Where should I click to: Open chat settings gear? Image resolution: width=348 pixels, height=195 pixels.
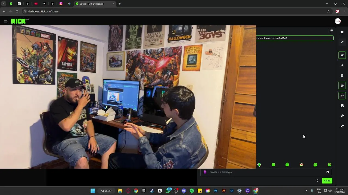pos(317,181)
